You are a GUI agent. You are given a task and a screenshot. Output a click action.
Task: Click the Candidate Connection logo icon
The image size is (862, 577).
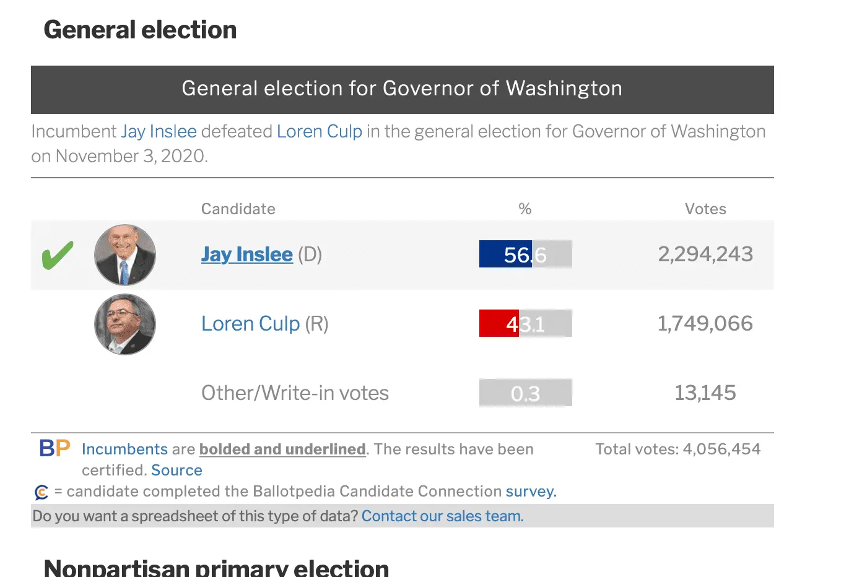(x=41, y=493)
